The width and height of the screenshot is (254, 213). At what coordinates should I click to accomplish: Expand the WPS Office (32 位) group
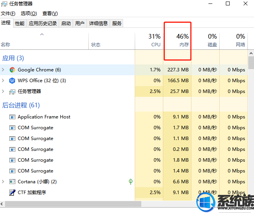click(3, 81)
